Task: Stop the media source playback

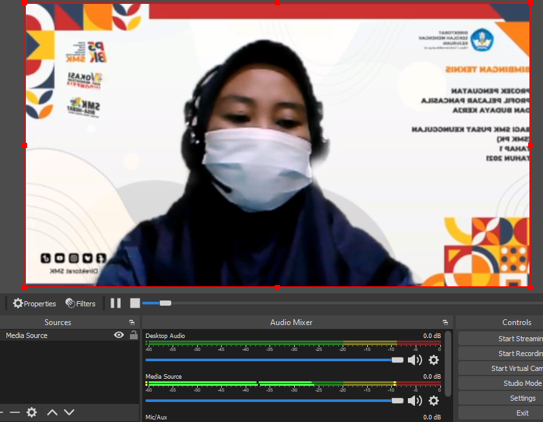Action: pyautogui.click(x=134, y=303)
